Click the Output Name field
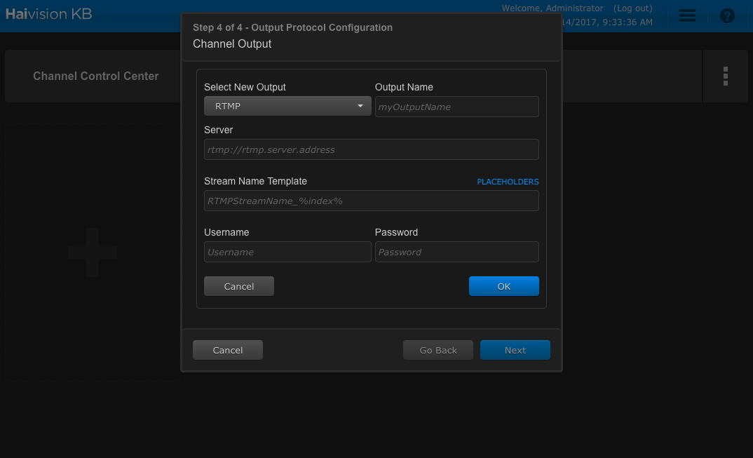This screenshot has width=753, height=458. [x=456, y=107]
